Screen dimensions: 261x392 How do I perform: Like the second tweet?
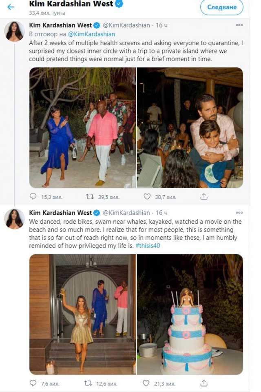147,383
